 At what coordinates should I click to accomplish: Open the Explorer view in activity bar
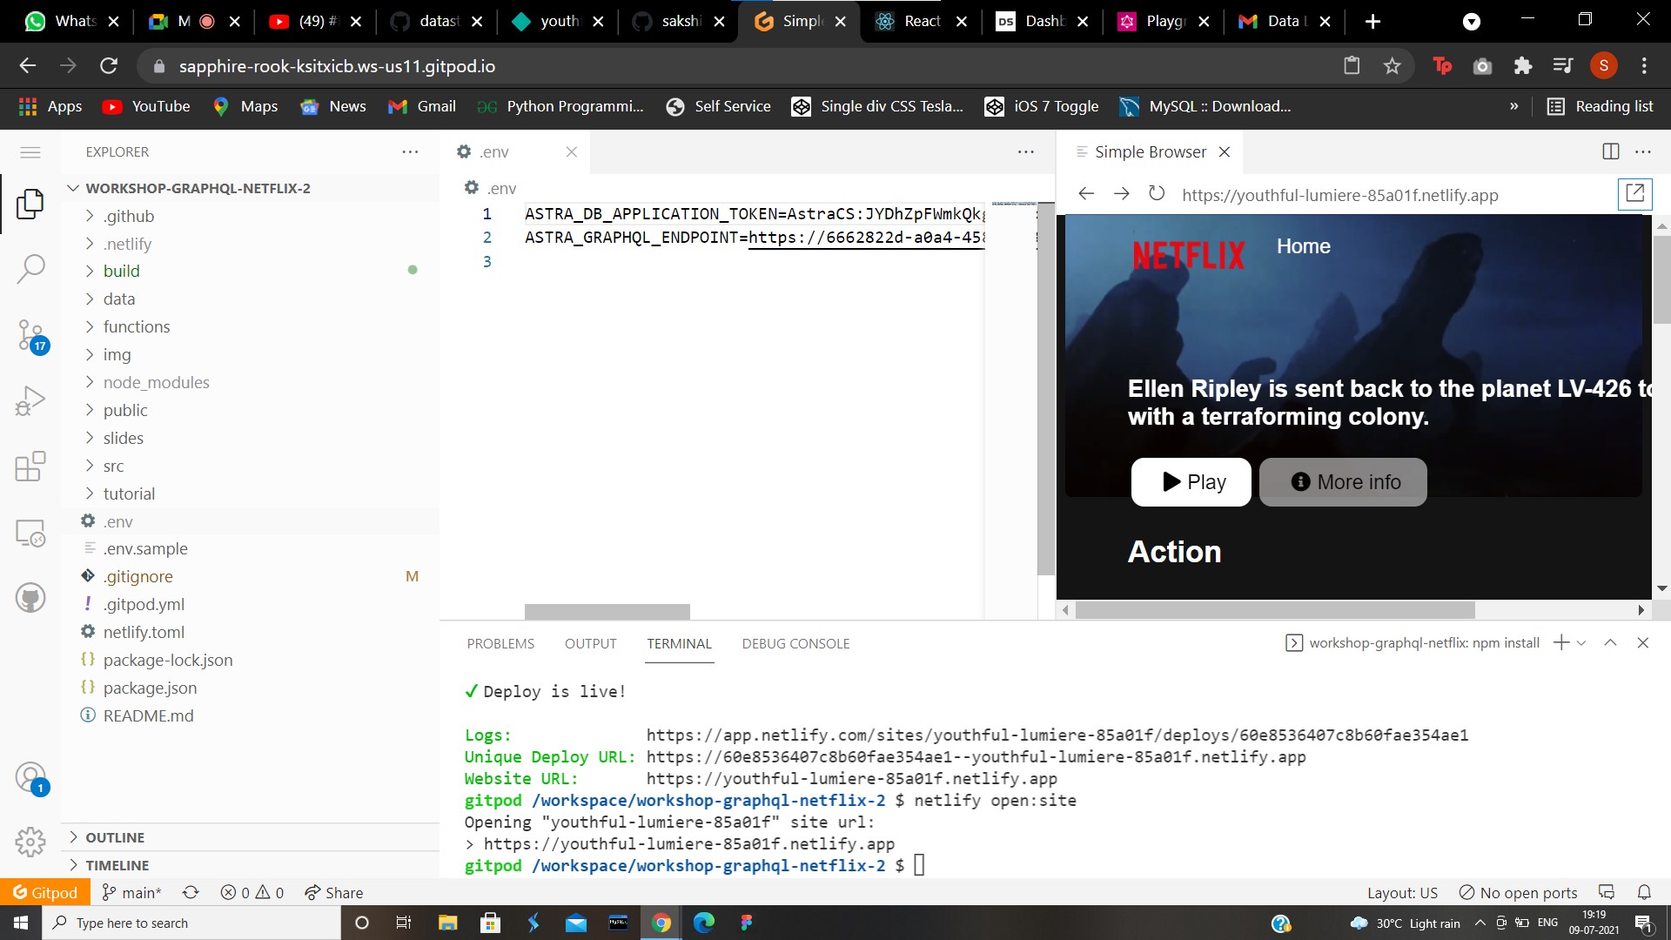pyautogui.click(x=30, y=205)
